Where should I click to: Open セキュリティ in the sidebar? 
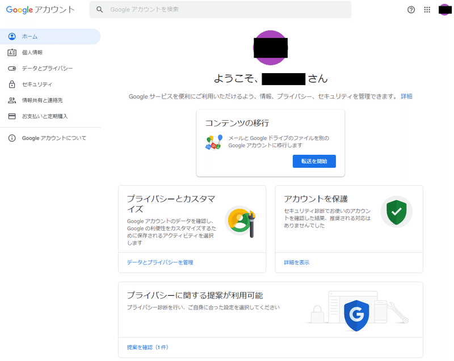pyautogui.click(x=50, y=84)
